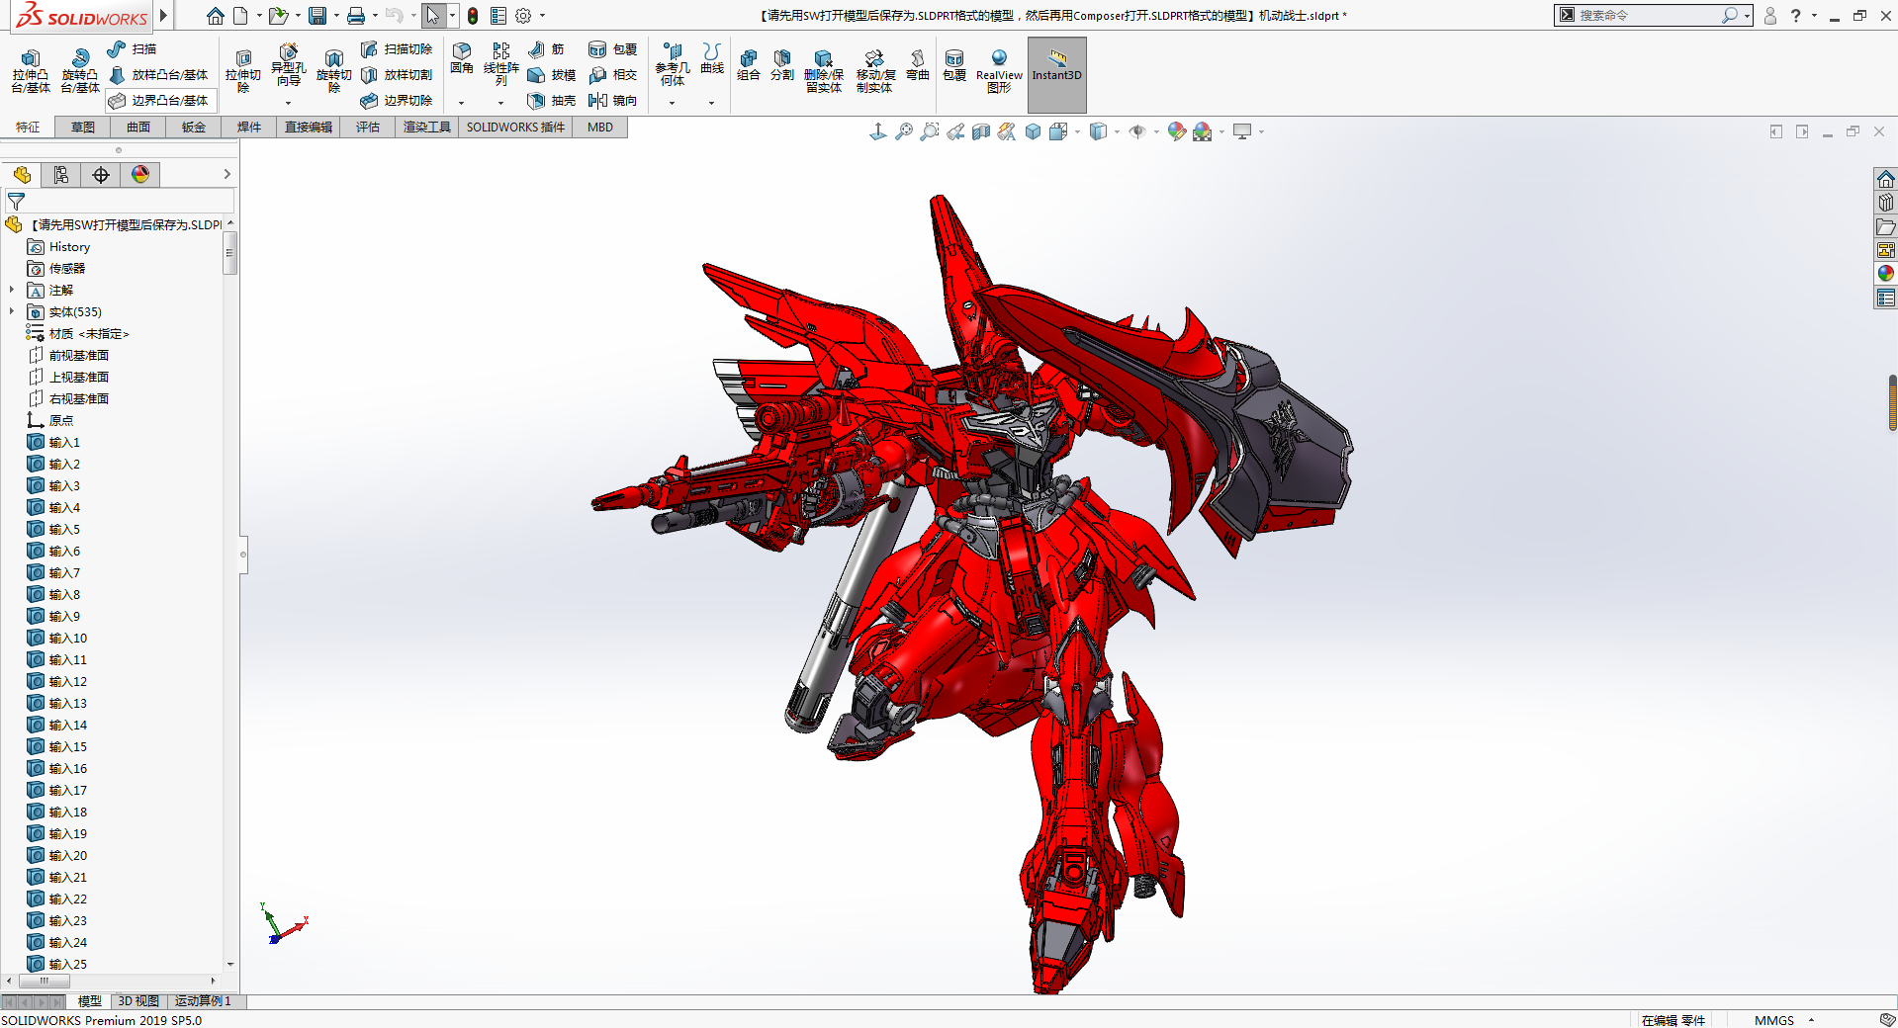Expand the SOLIDWORKS menu flyout arrow
The image size is (1898, 1028).
pyautogui.click(x=163, y=16)
